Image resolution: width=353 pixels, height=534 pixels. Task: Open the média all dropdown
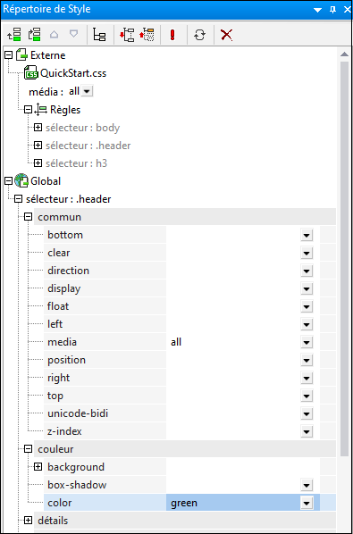(x=87, y=91)
